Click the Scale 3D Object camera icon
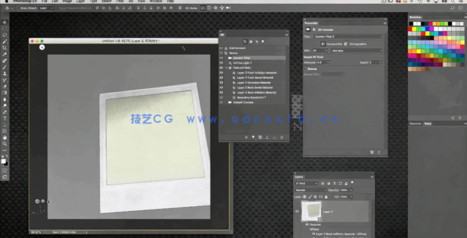Screen dimensions: 467x238 pyautogui.click(x=228, y=8)
